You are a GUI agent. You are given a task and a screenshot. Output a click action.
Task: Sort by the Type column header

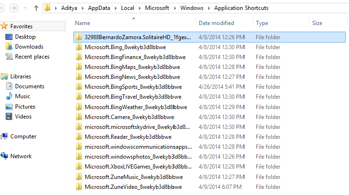tap(262, 23)
